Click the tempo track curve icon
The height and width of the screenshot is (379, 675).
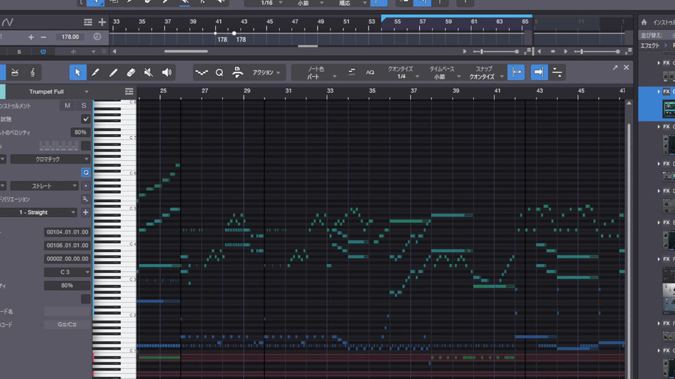pos(7,22)
